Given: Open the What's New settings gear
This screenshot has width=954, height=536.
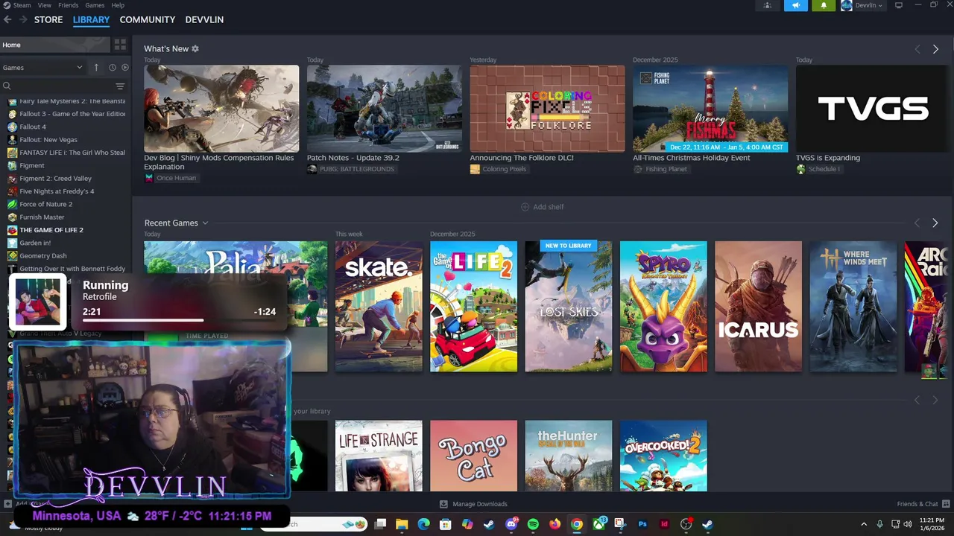Looking at the screenshot, I should pyautogui.click(x=195, y=48).
